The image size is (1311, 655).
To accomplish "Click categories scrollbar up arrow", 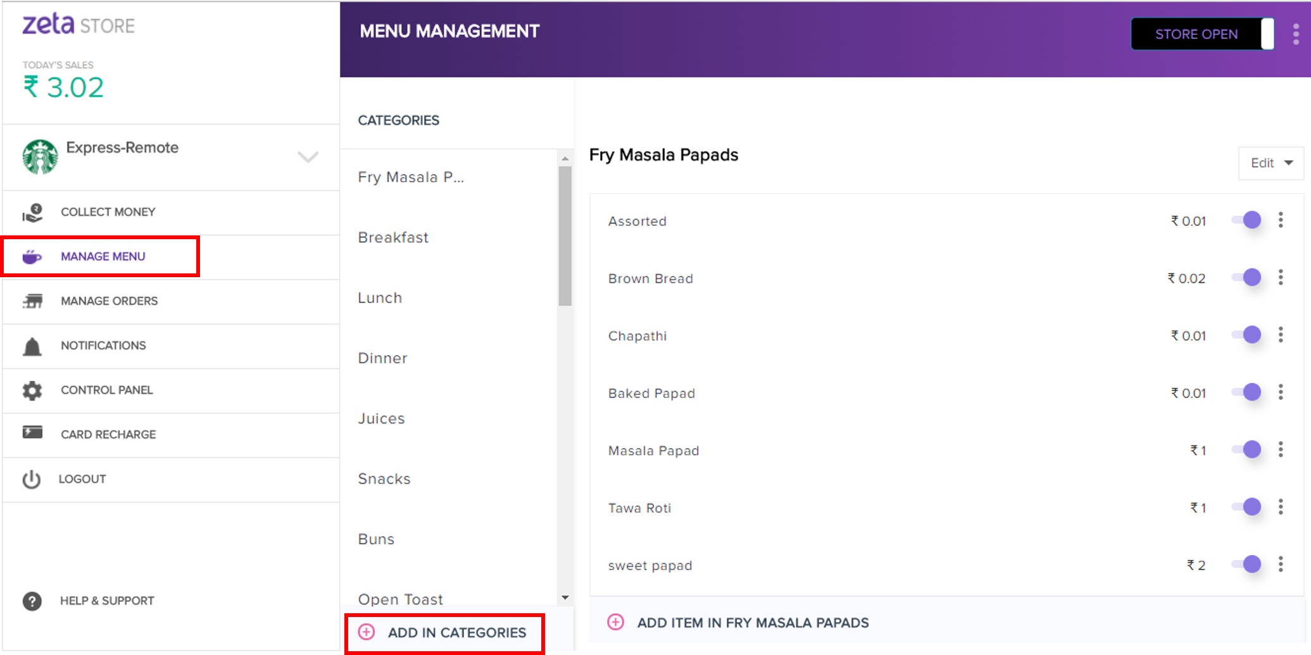I will [x=565, y=158].
